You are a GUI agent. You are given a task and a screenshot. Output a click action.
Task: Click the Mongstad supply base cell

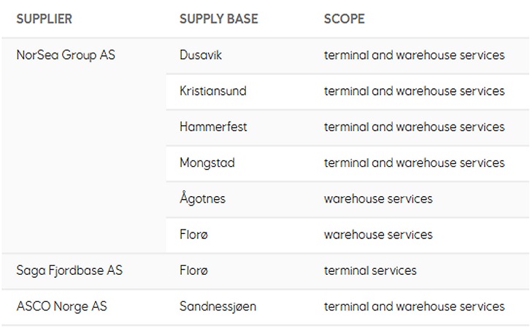207,163
